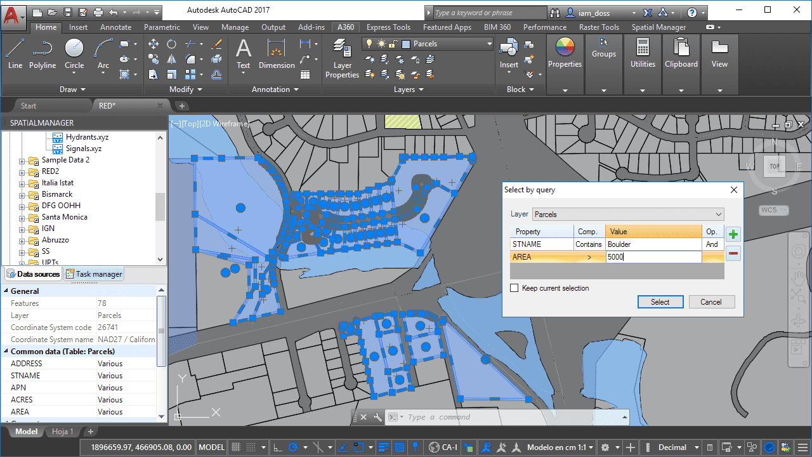Toggle object snap in status bar
The width and height of the screenshot is (812, 457).
(x=360, y=447)
